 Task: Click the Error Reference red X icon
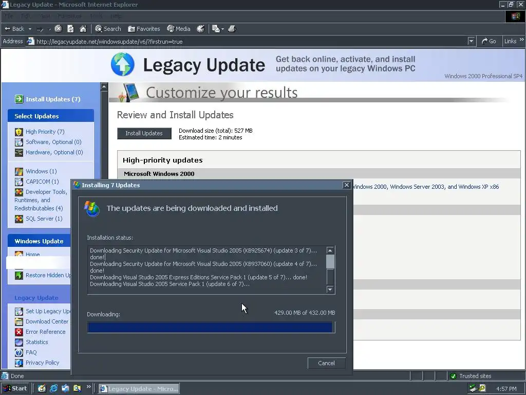(19, 332)
